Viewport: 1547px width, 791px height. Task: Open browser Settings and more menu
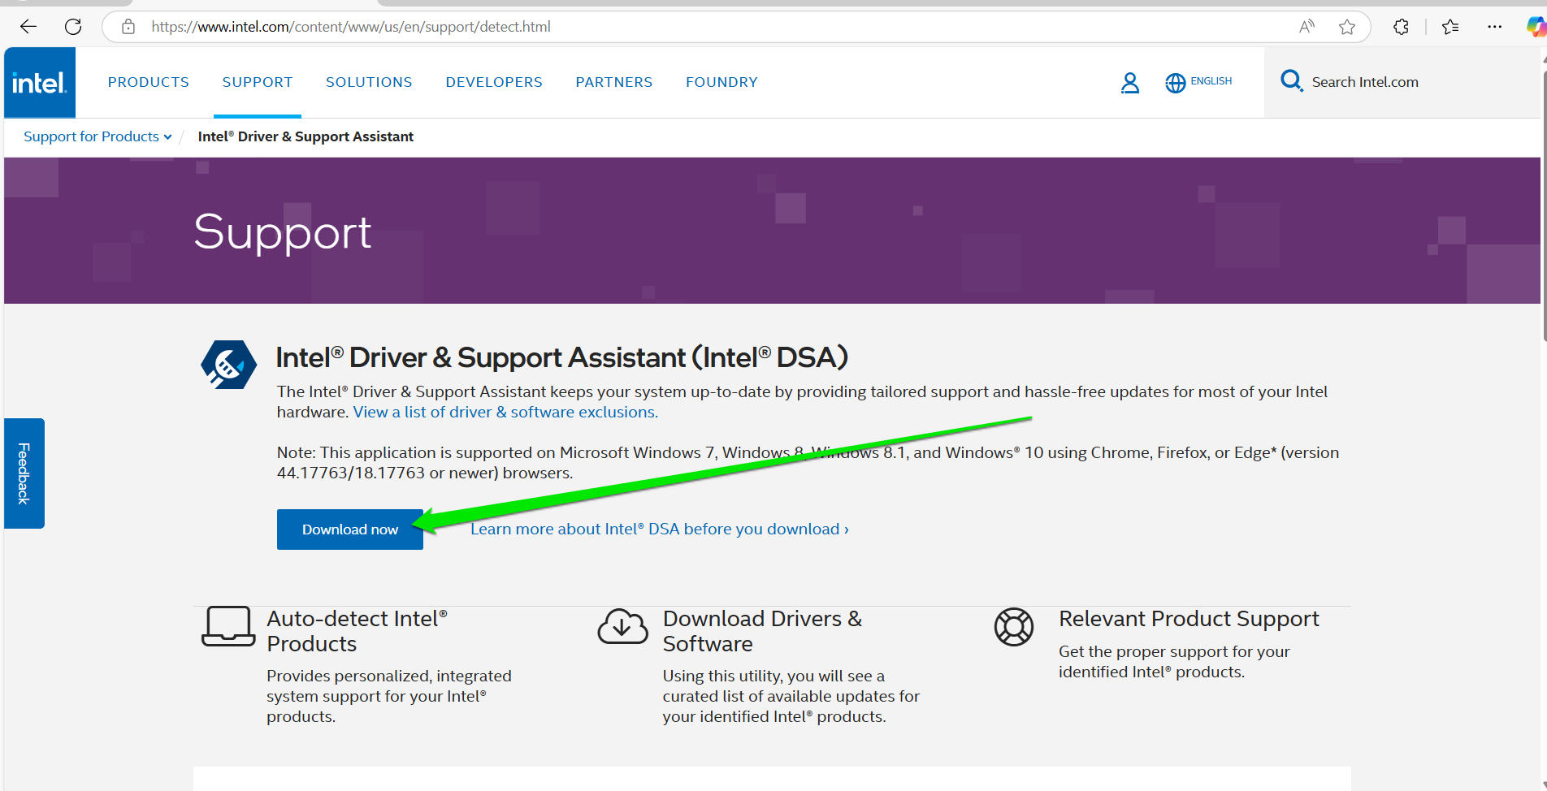[x=1495, y=27]
